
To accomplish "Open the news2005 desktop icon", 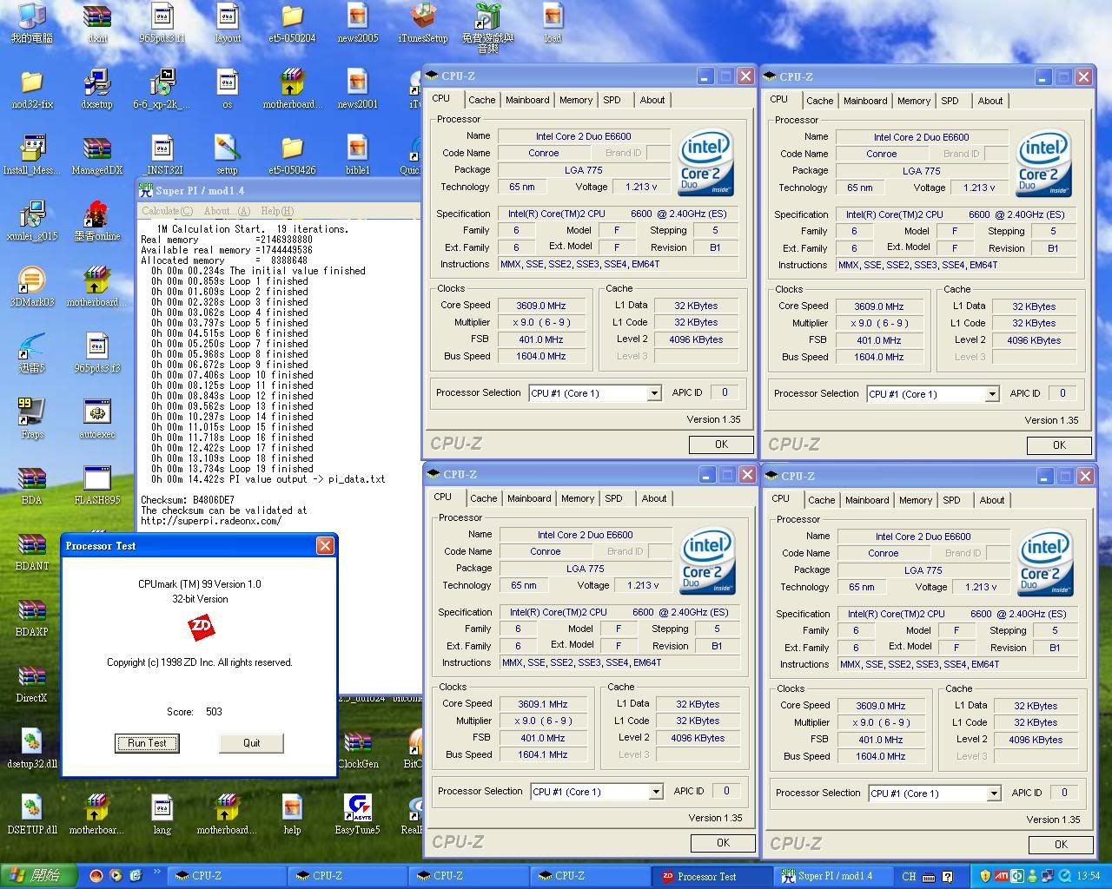I will [358, 23].
